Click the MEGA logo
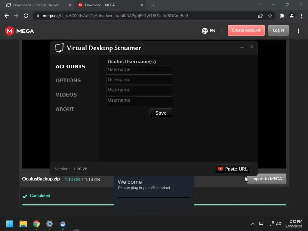 (x=19, y=31)
